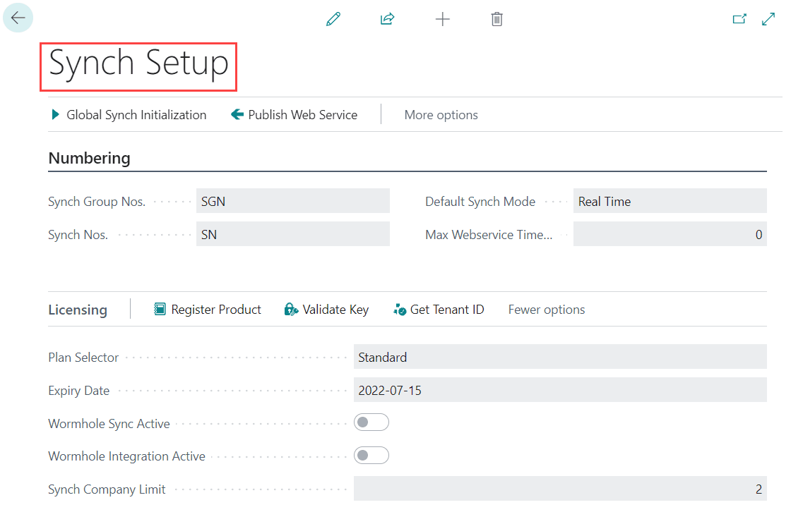Open the Plan Selector field

(560, 357)
